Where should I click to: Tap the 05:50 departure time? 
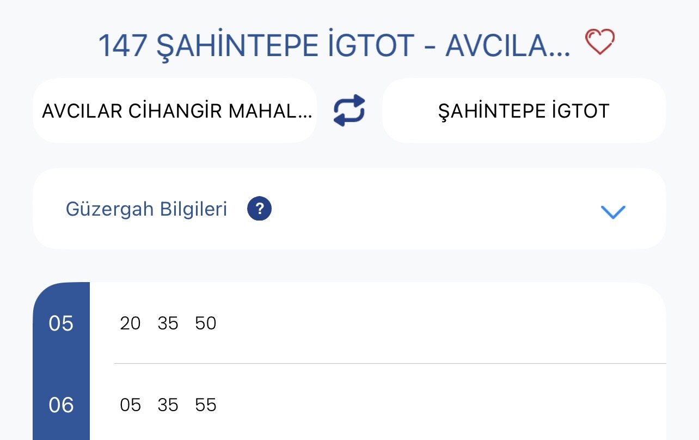click(206, 323)
